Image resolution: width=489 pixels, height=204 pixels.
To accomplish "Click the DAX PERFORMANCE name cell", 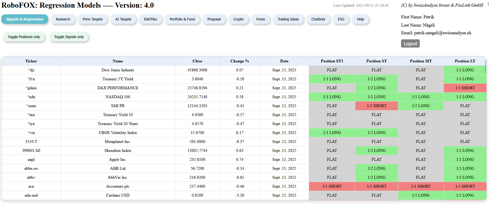I will point(118,88).
